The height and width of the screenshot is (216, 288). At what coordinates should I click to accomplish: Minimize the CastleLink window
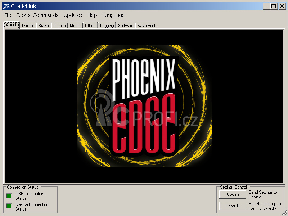[x=266, y=6]
